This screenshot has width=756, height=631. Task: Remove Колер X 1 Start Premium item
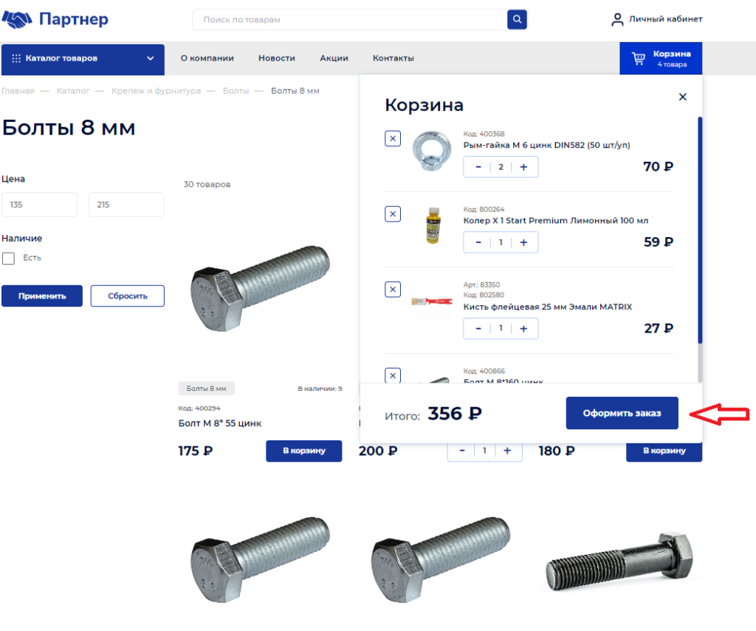point(393,214)
